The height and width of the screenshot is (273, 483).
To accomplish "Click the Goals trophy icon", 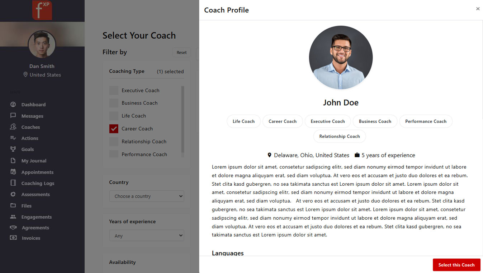I will [13, 149].
